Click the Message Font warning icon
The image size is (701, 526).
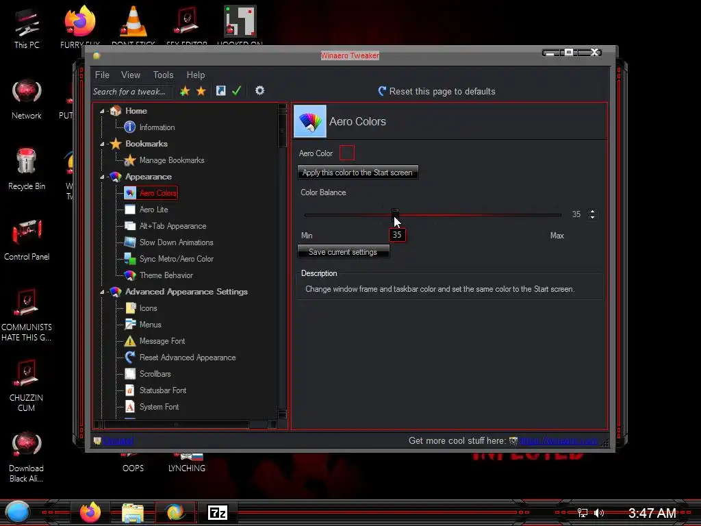point(130,341)
